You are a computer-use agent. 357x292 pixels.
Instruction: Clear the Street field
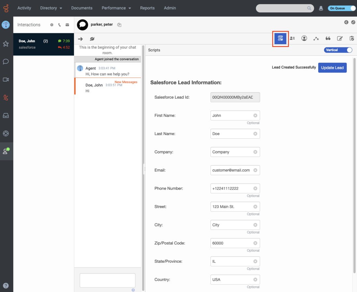pos(255,207)
